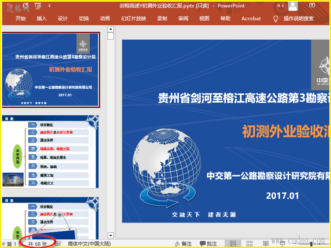Viewport: 331px width, 248px height.
Task: Click the main slide title 贵州省剑河至榕江高速公路
Action: pos(243,98)
